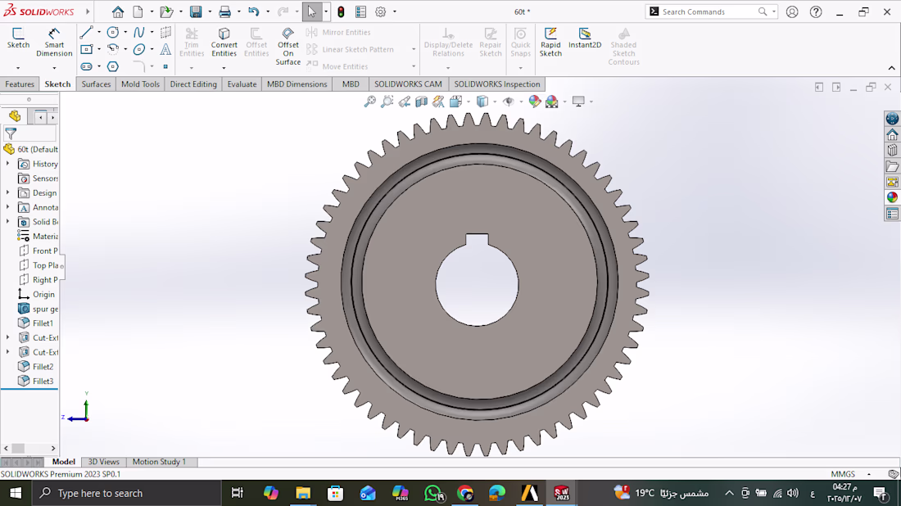Expand the History tree node
The width and height of the screenshot is (901, 506).
pyautogui.click(x=8, y=164)
